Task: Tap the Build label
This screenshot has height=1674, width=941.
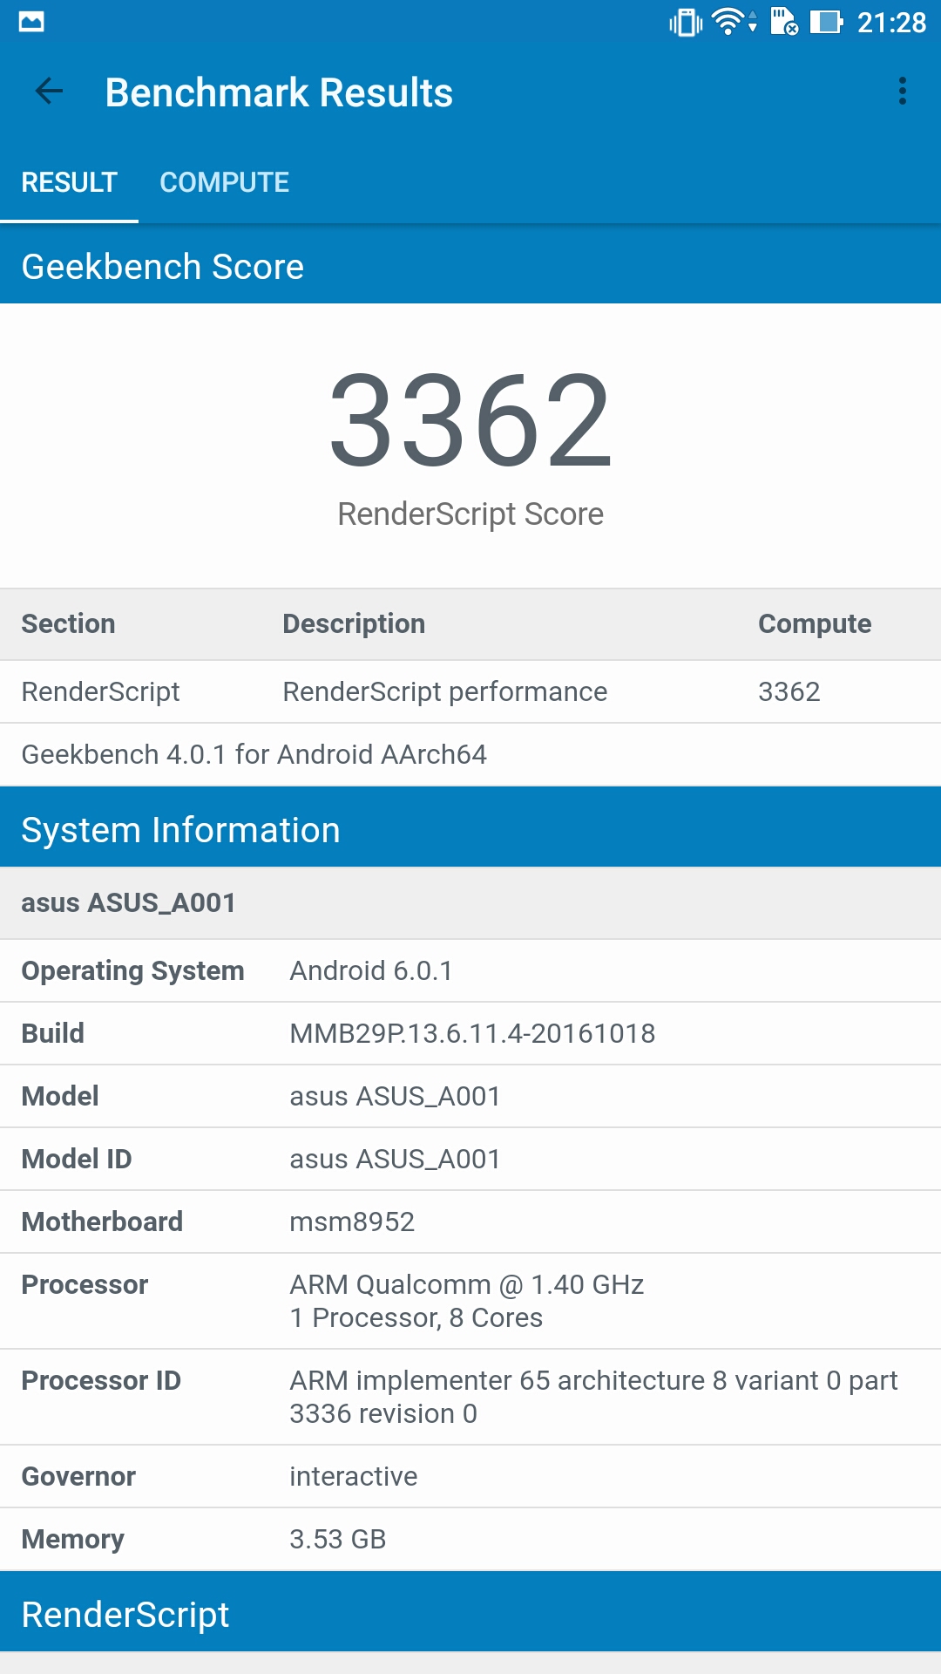Action: tap(53, 1033)
